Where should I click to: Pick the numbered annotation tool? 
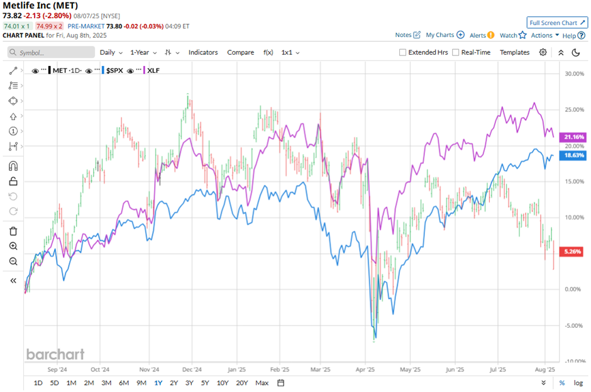coord(13,131)
